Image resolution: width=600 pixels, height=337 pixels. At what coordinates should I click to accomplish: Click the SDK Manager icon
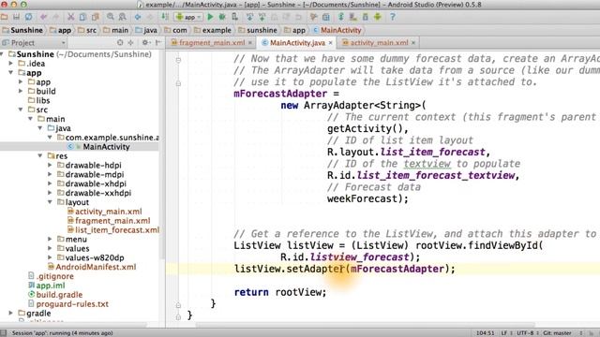coord(365,17)
